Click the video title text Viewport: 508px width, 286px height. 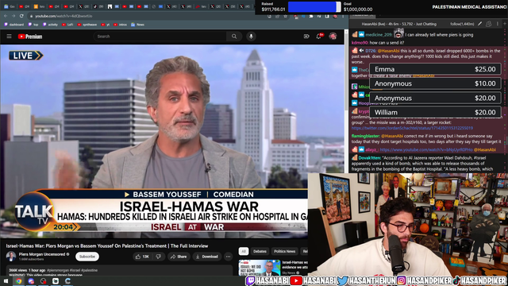click(107, 245)
